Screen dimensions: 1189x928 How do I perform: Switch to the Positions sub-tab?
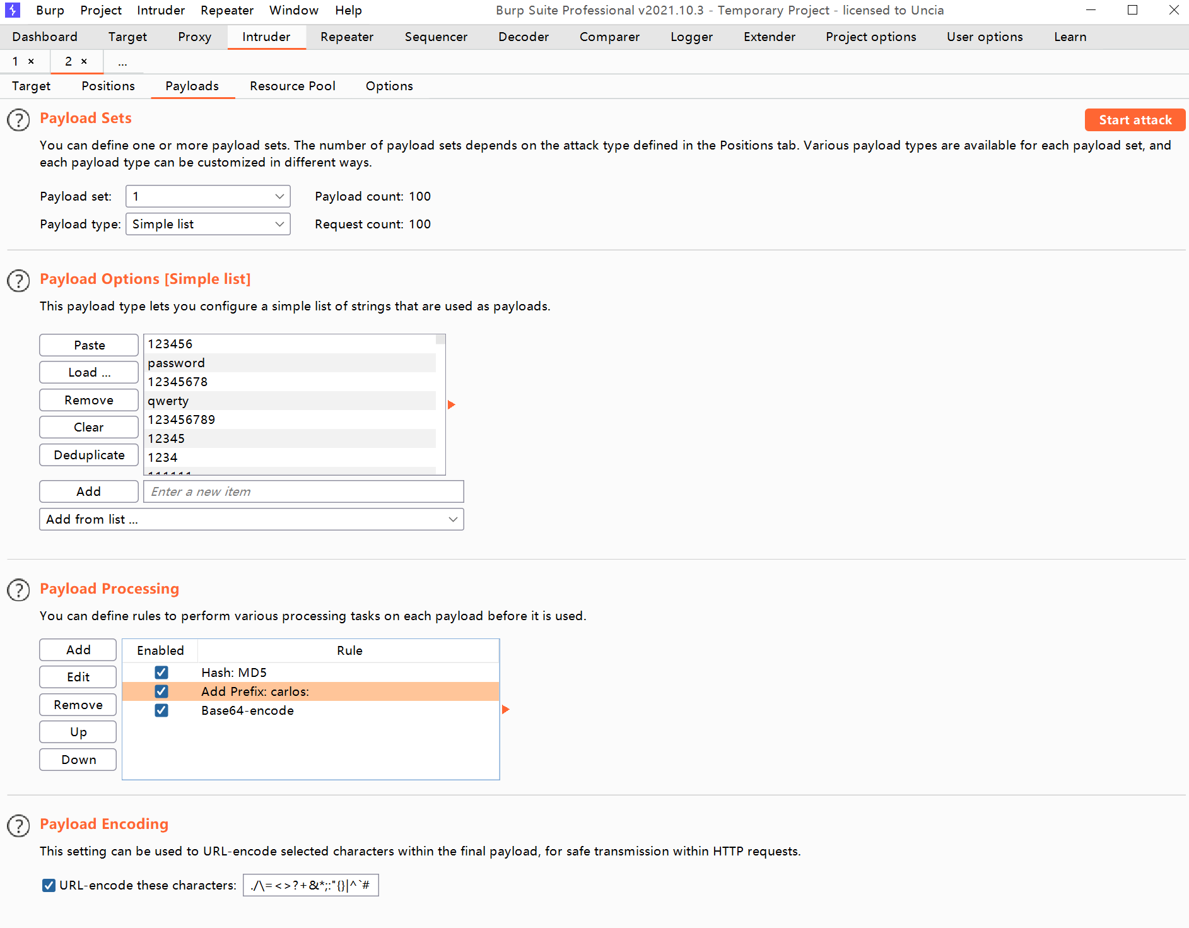(x=108, y=86)
